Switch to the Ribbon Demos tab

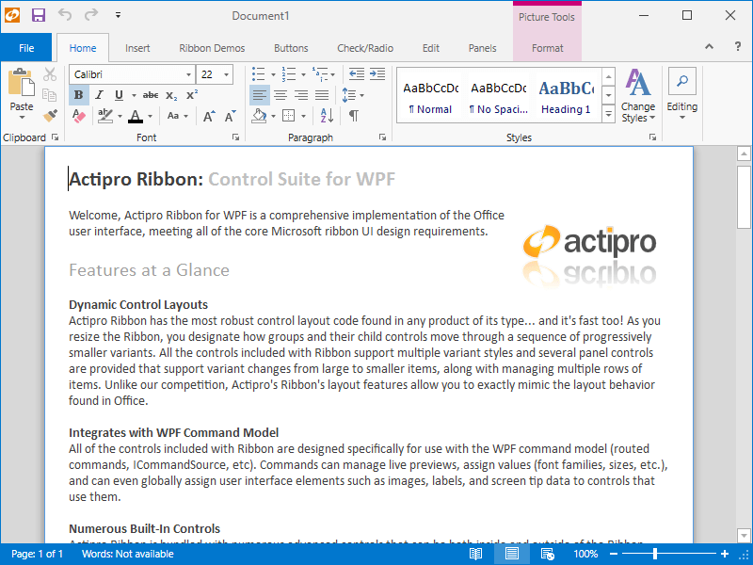pyautogui.click(x=212, y=48)
